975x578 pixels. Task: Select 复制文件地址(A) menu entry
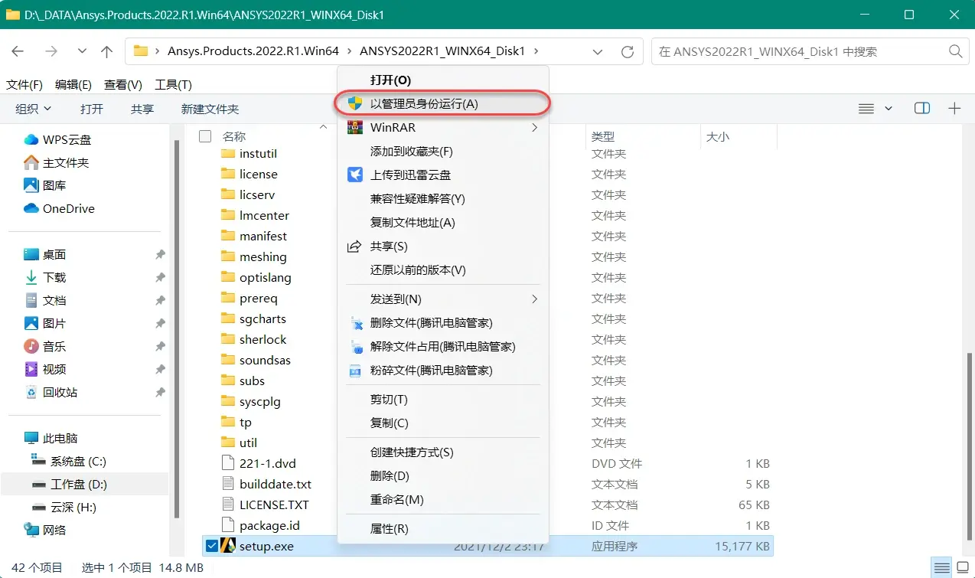tap(442, 222)
